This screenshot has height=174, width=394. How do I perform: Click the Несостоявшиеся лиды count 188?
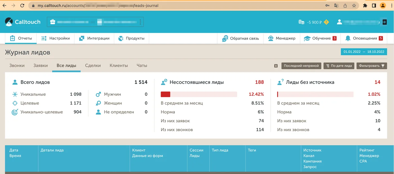pos(259,82)
